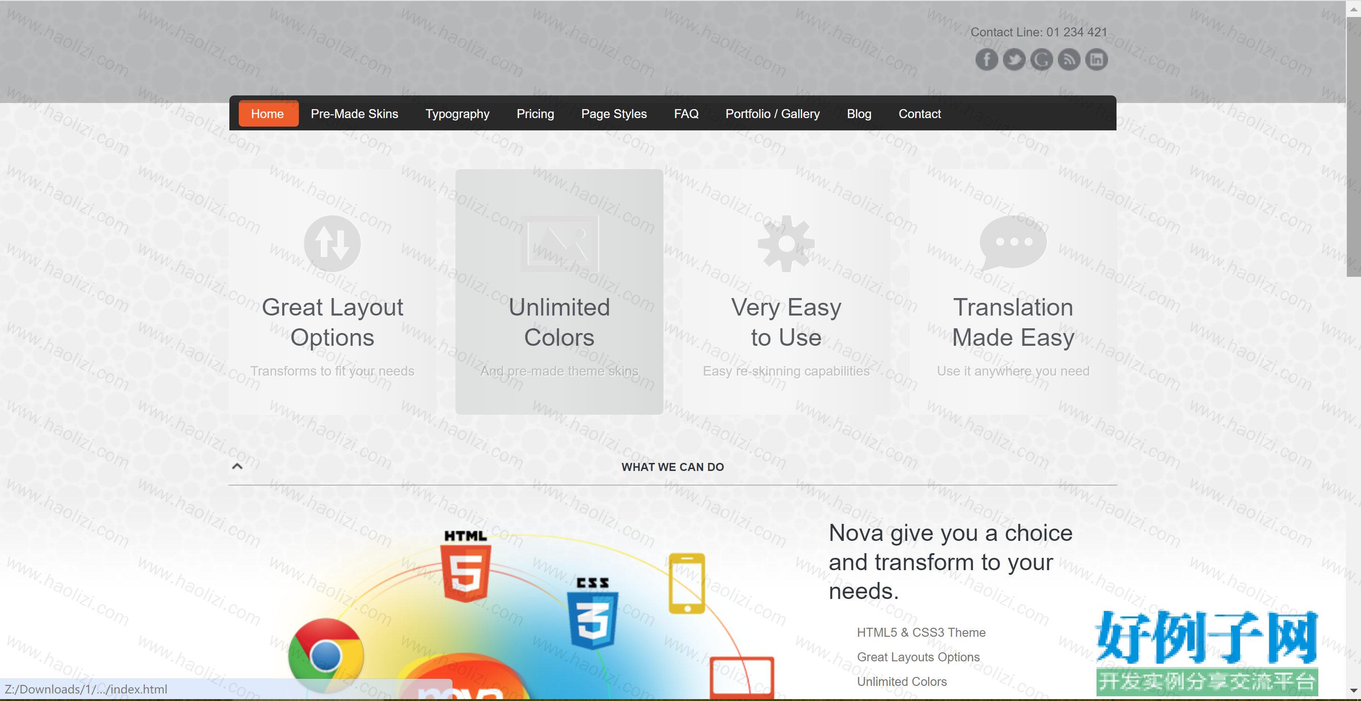The width and height of the screenshot is (1361, 701).
Task: Click the red tablet outline icon
Action: tap(742, 677)
